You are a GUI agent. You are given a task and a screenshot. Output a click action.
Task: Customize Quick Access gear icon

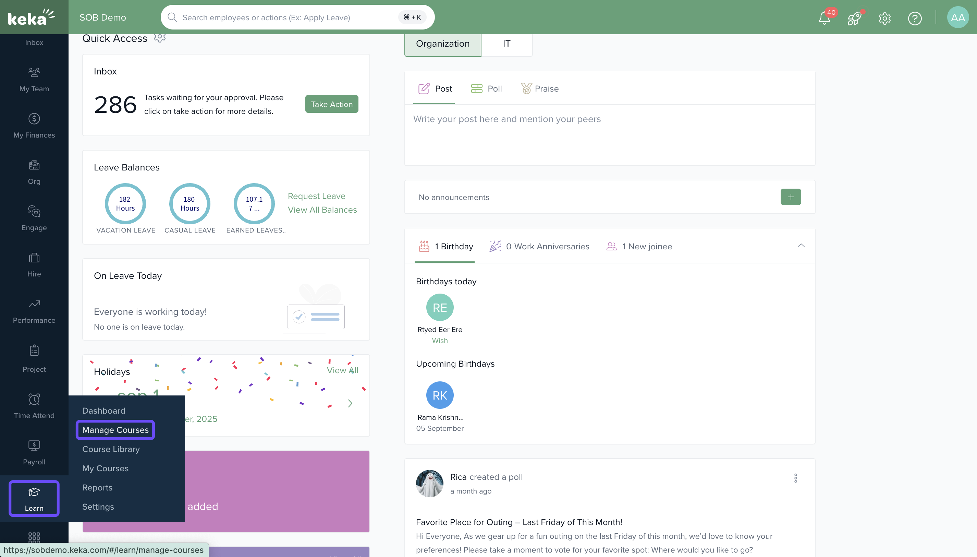[160, 38]
